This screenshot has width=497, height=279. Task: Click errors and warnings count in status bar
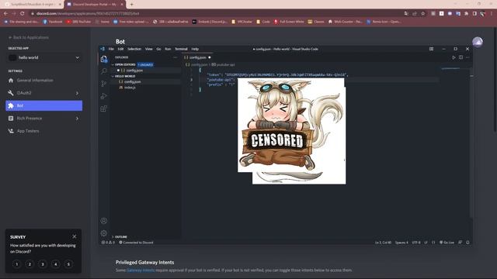(108, 243)
